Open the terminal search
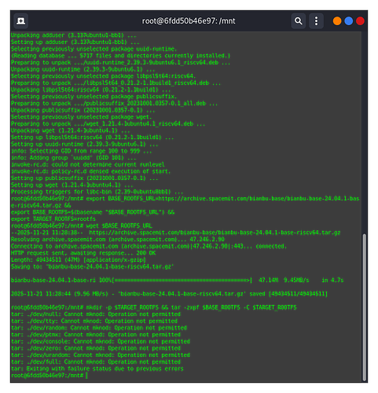This screenshot has width=378, height=393. coord(299,21)
